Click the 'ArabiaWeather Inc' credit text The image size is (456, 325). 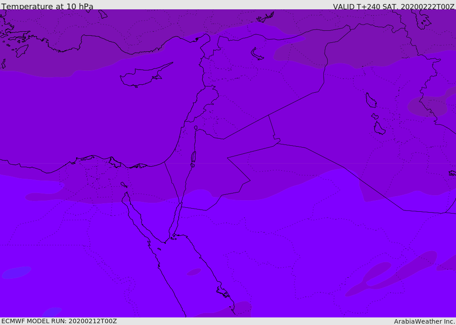[x=424, y=321]
